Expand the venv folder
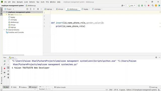The height and width of the screenshot is (91, 161). click(6, 15)
